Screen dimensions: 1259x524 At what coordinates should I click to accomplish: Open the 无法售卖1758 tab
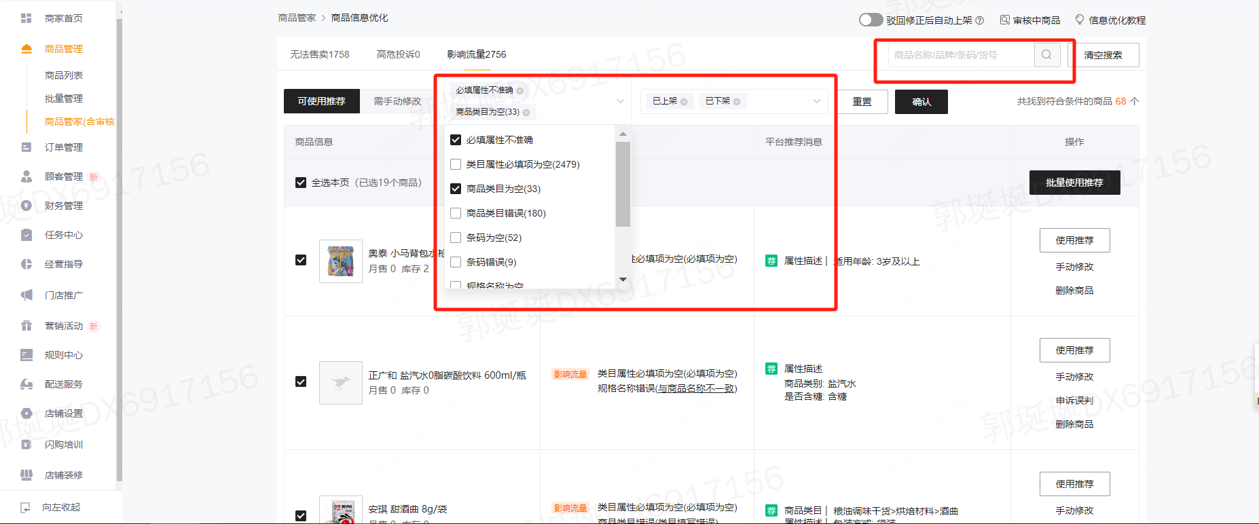320,54
